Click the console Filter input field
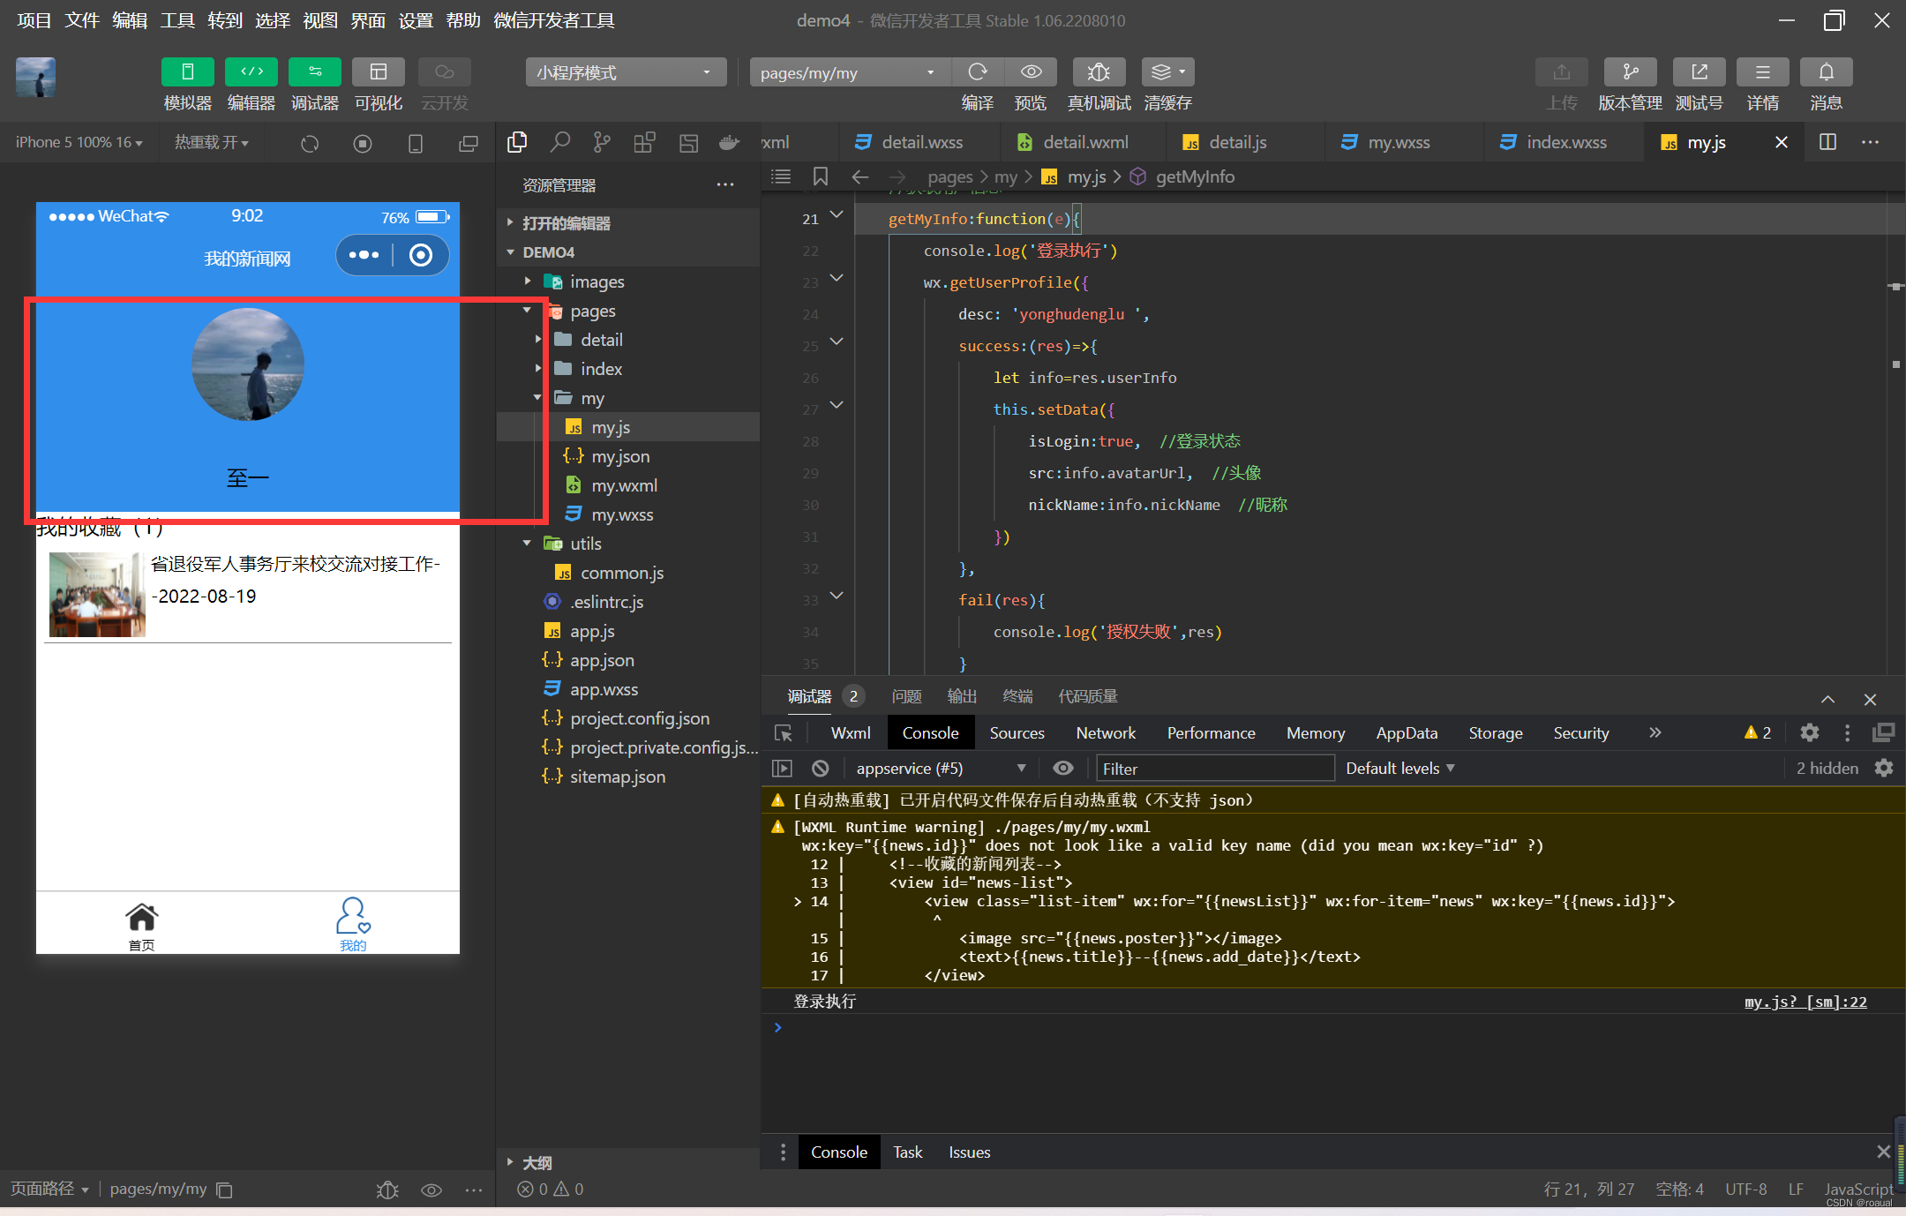 (x=1214, y=769)
